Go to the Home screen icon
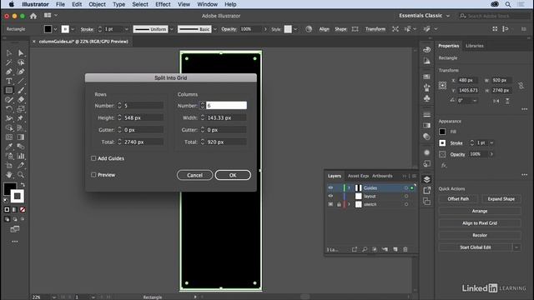This screenshot has width=534, height=300. tap(33, 16)
